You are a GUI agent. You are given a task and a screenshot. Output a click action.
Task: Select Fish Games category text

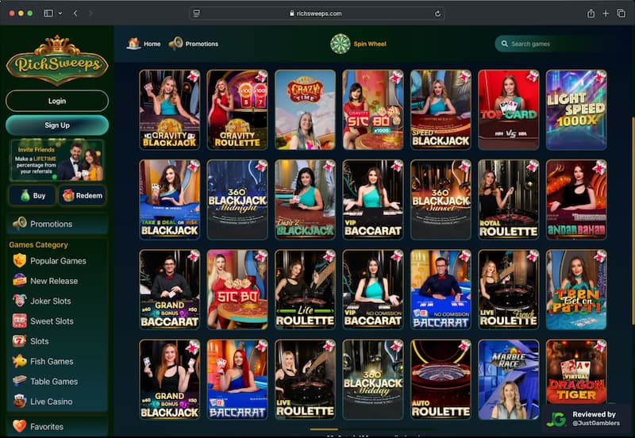pyautogui.click(x=52, y=362)
